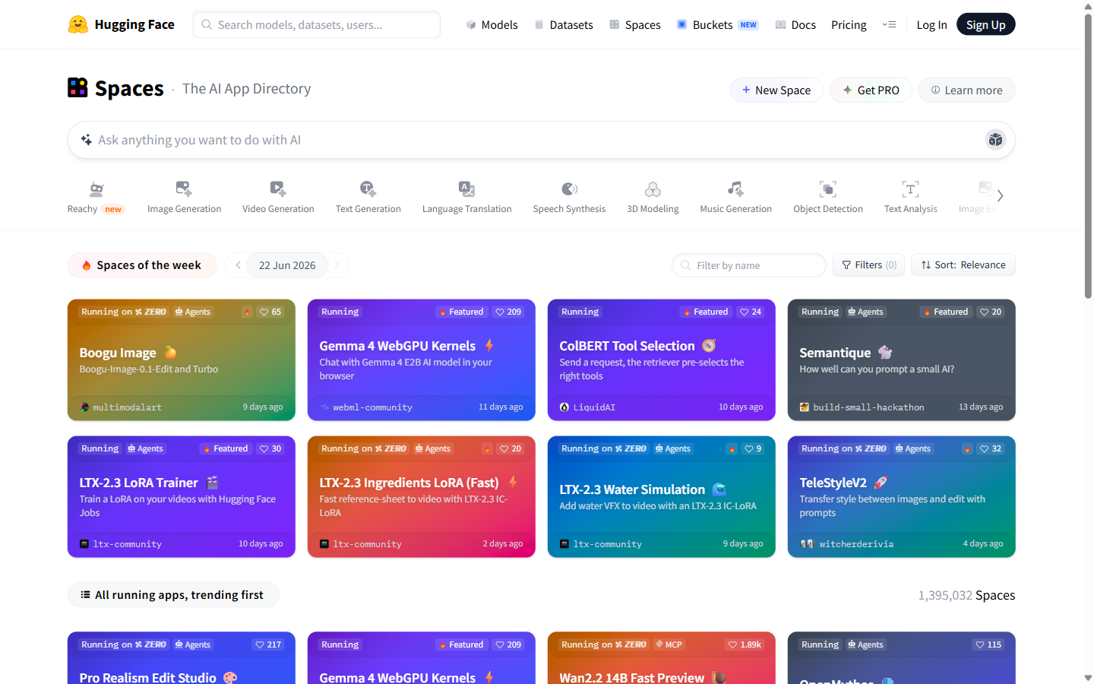Click the build-small-hackathon avatar icon
Screen dimensions: 1094x684
pos(805,407)
